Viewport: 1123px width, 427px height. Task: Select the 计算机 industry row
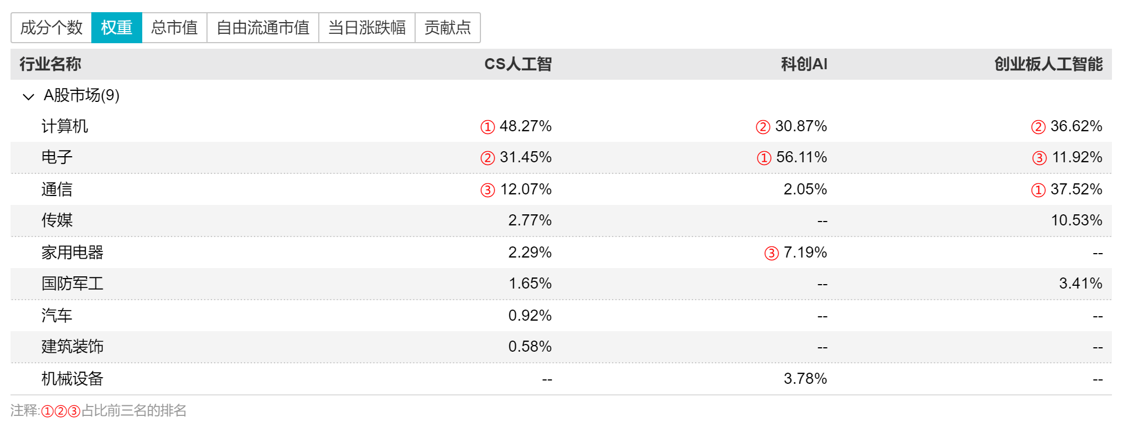(x=561, y=126)
